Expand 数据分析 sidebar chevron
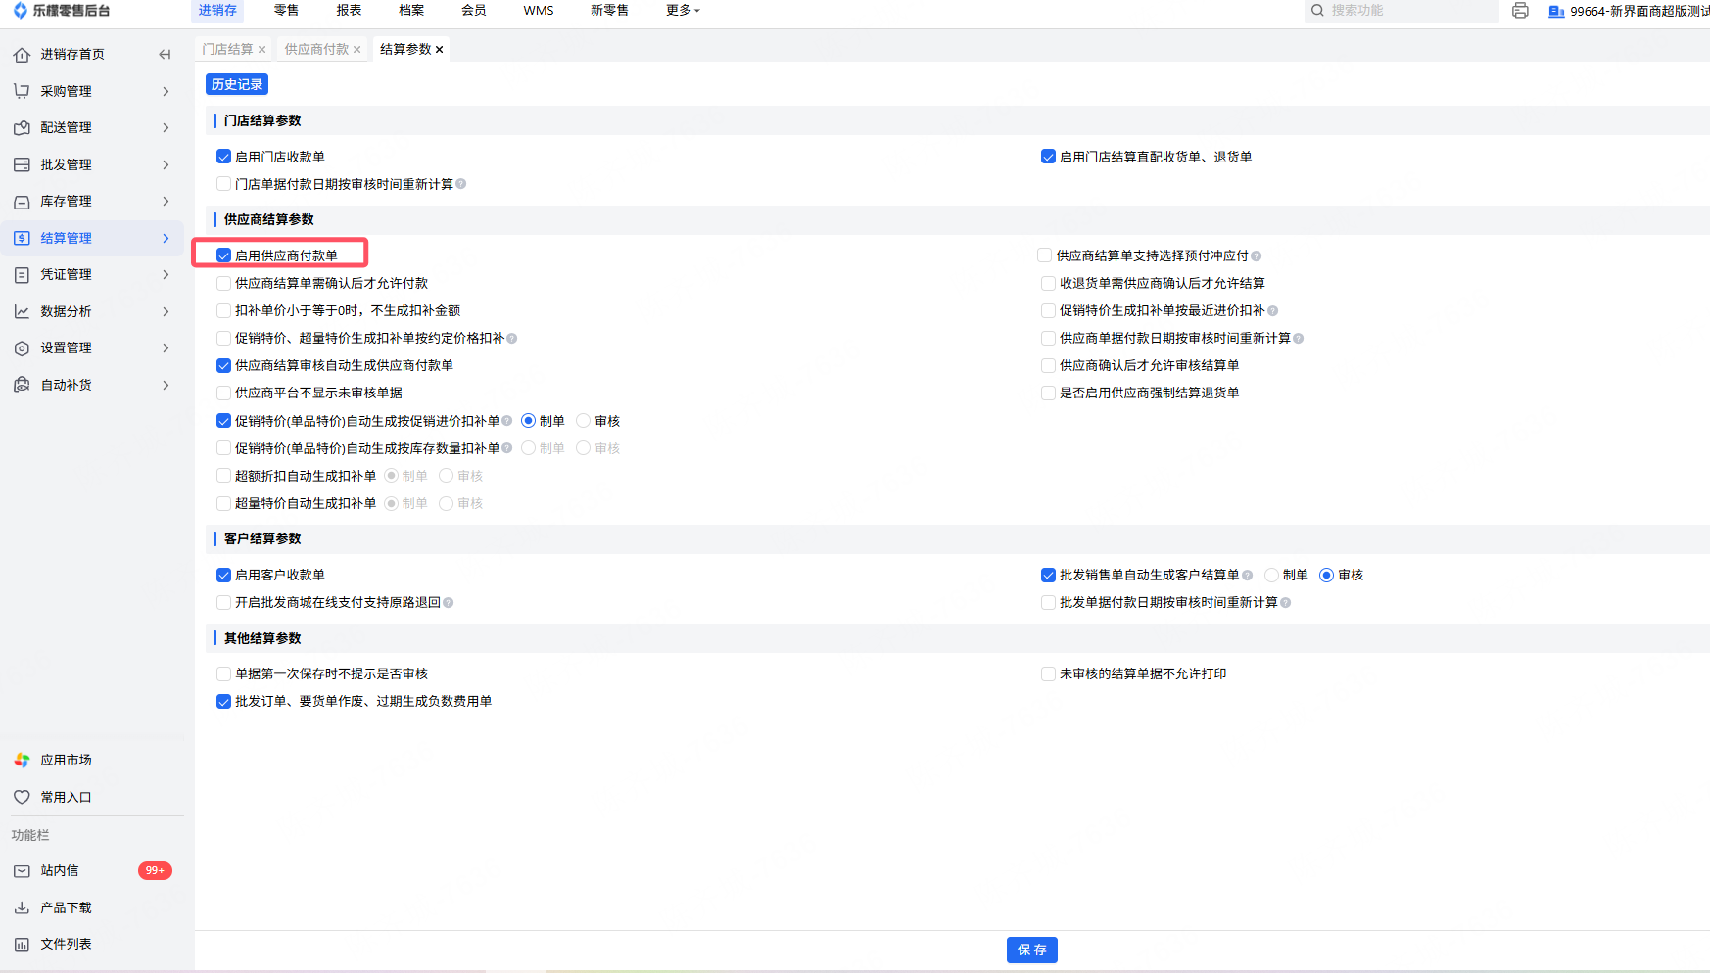 [x=166, y=311]
